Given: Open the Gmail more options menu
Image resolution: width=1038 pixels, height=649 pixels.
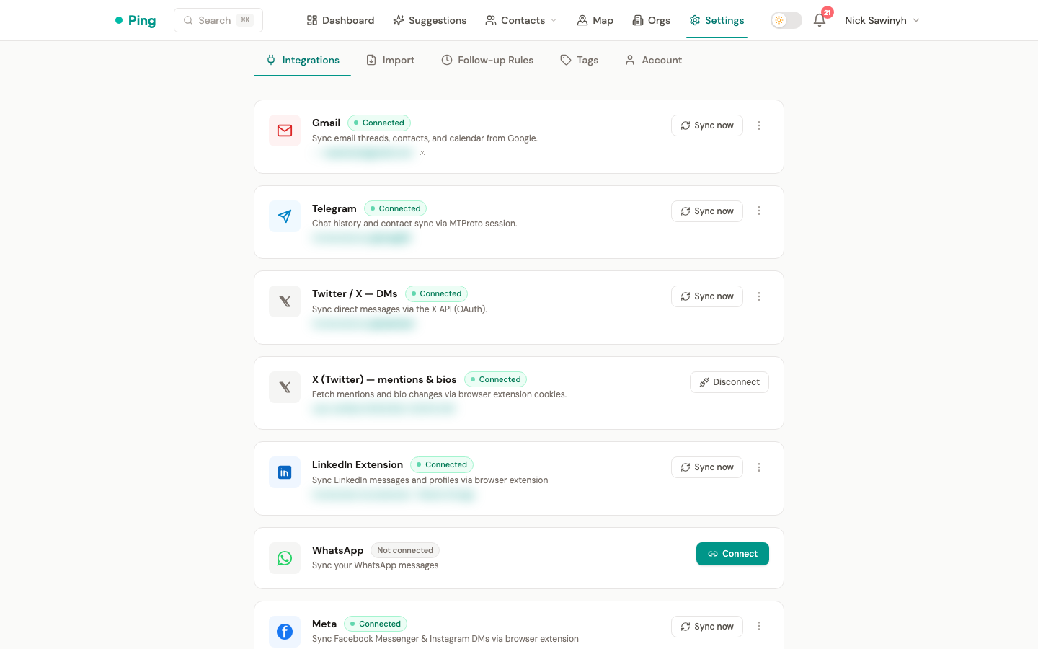Looking at the screenshot, I should (759, 125).
